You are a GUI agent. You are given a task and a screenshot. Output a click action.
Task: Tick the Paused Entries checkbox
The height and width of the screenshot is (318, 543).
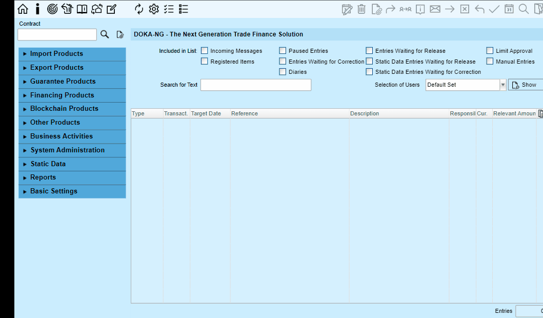283,51
